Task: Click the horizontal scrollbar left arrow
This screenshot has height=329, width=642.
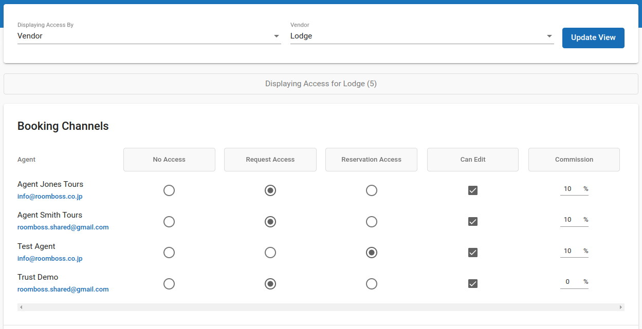Action: [21, 307]
